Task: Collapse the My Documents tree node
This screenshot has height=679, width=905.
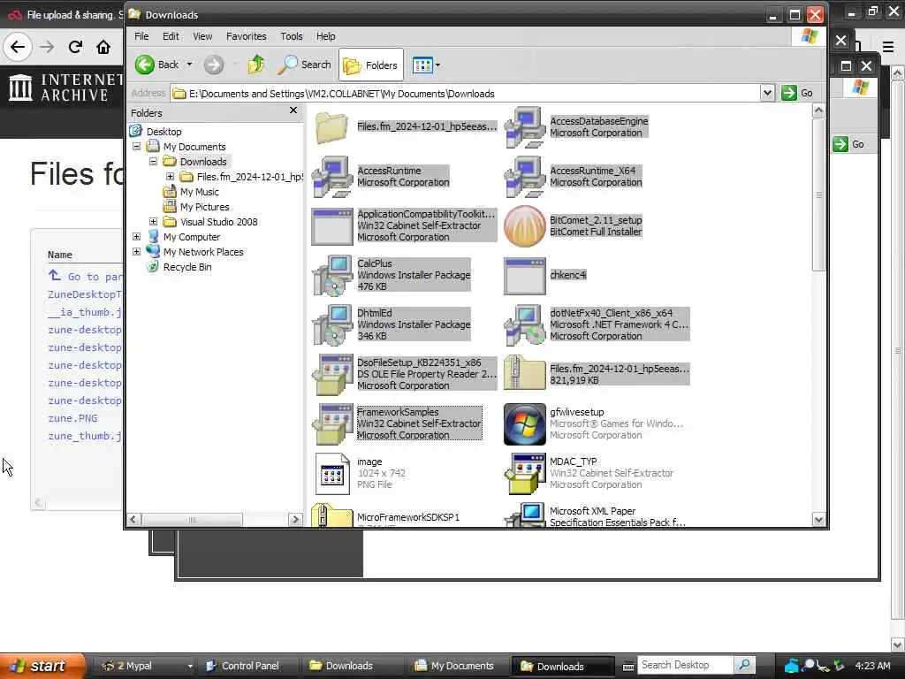Action: click(137, 147)
